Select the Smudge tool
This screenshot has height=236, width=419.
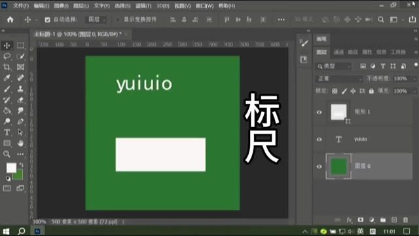tap(20, 111)
